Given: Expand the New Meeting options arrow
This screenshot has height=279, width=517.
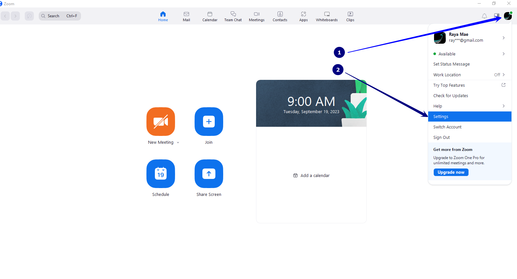Looking at the screenshot, I should 178,142.
